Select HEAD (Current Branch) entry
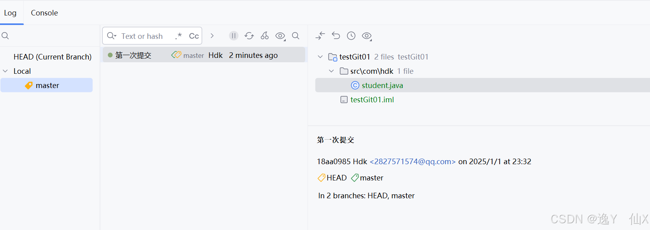Screen dimensions: 650x230 pos(52,57)
